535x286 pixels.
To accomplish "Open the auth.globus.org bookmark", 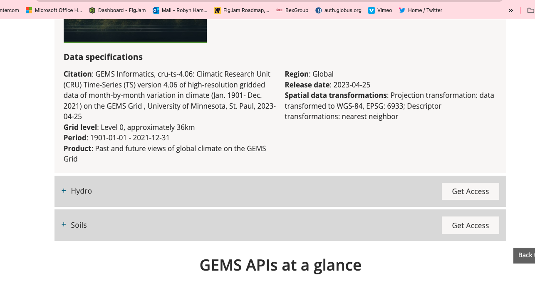I will [x=338, y=10].
